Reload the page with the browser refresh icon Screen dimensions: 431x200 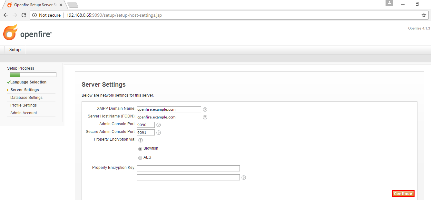(x=24, y=15)
